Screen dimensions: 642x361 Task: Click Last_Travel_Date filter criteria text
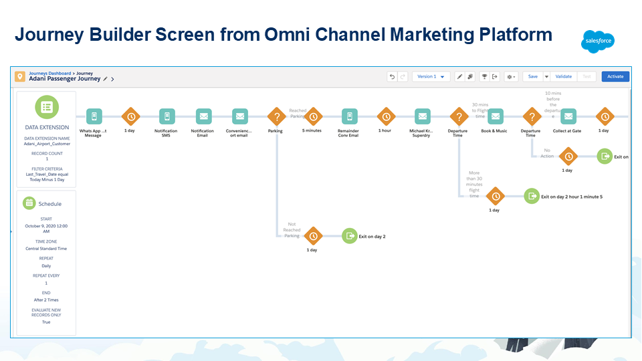pyautogui.click(x=47, y=176)
